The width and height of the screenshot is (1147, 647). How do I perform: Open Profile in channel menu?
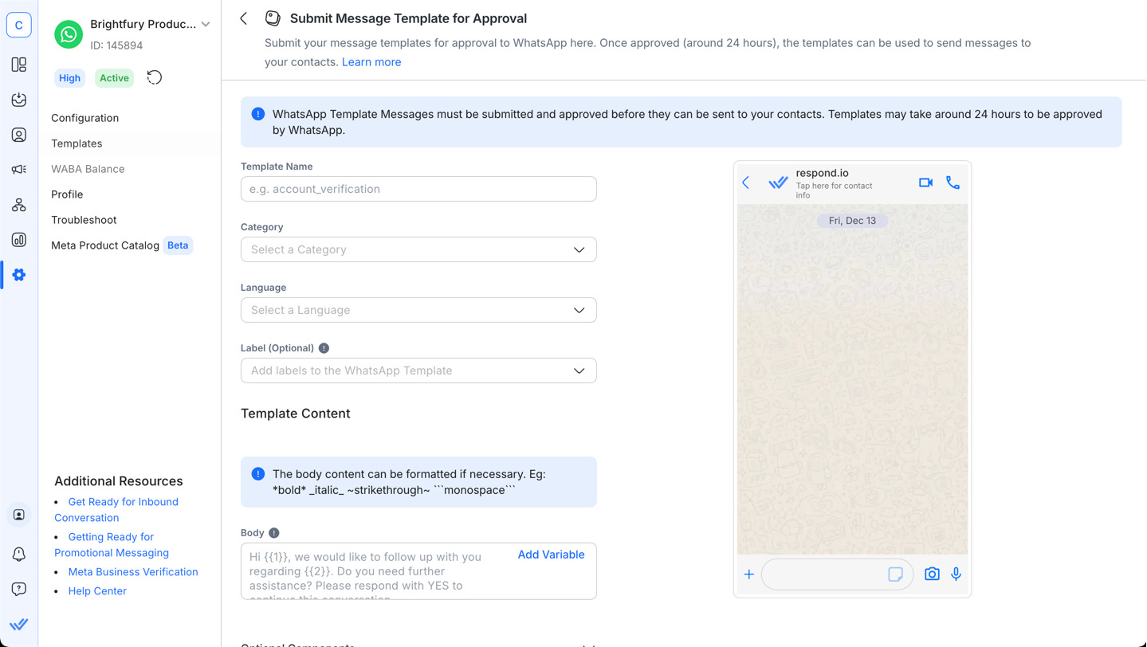(x=67, y=194)
